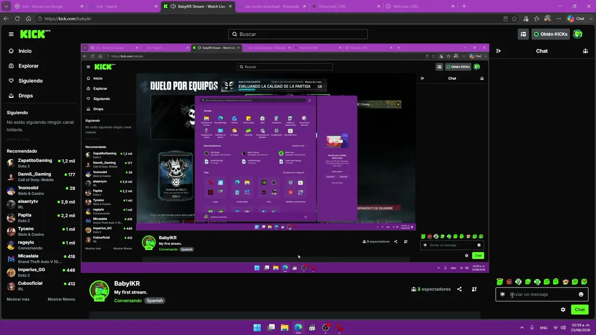Click BabyIKR's live channel avatar
This screenshot has height=335, width=596.
click(99, 290)
